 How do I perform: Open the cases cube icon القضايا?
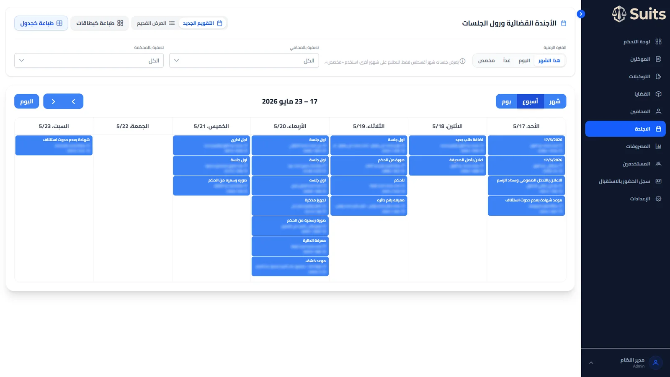pyautogui.click(x=658, y=94)
